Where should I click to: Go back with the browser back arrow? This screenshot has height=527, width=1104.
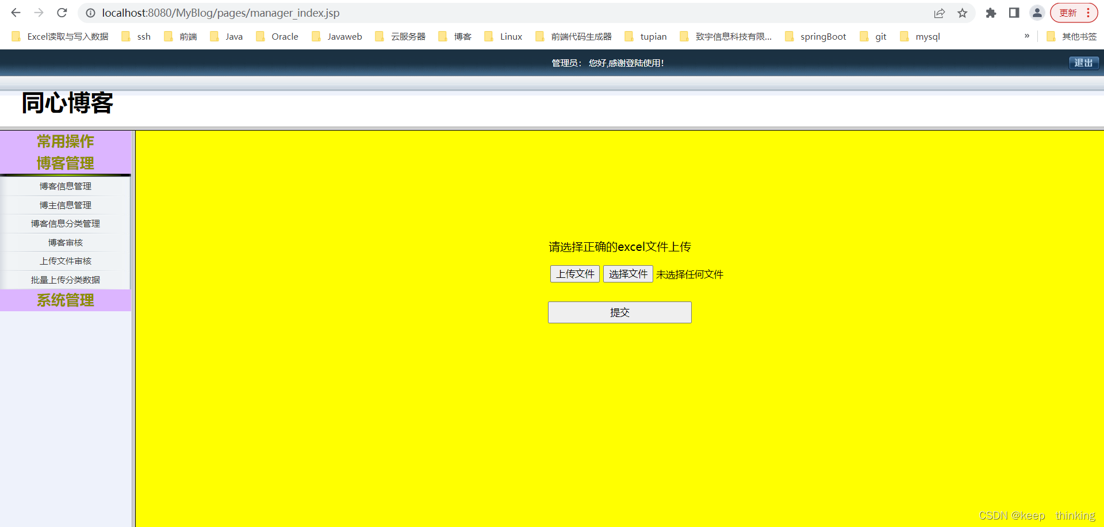point(16,13)
